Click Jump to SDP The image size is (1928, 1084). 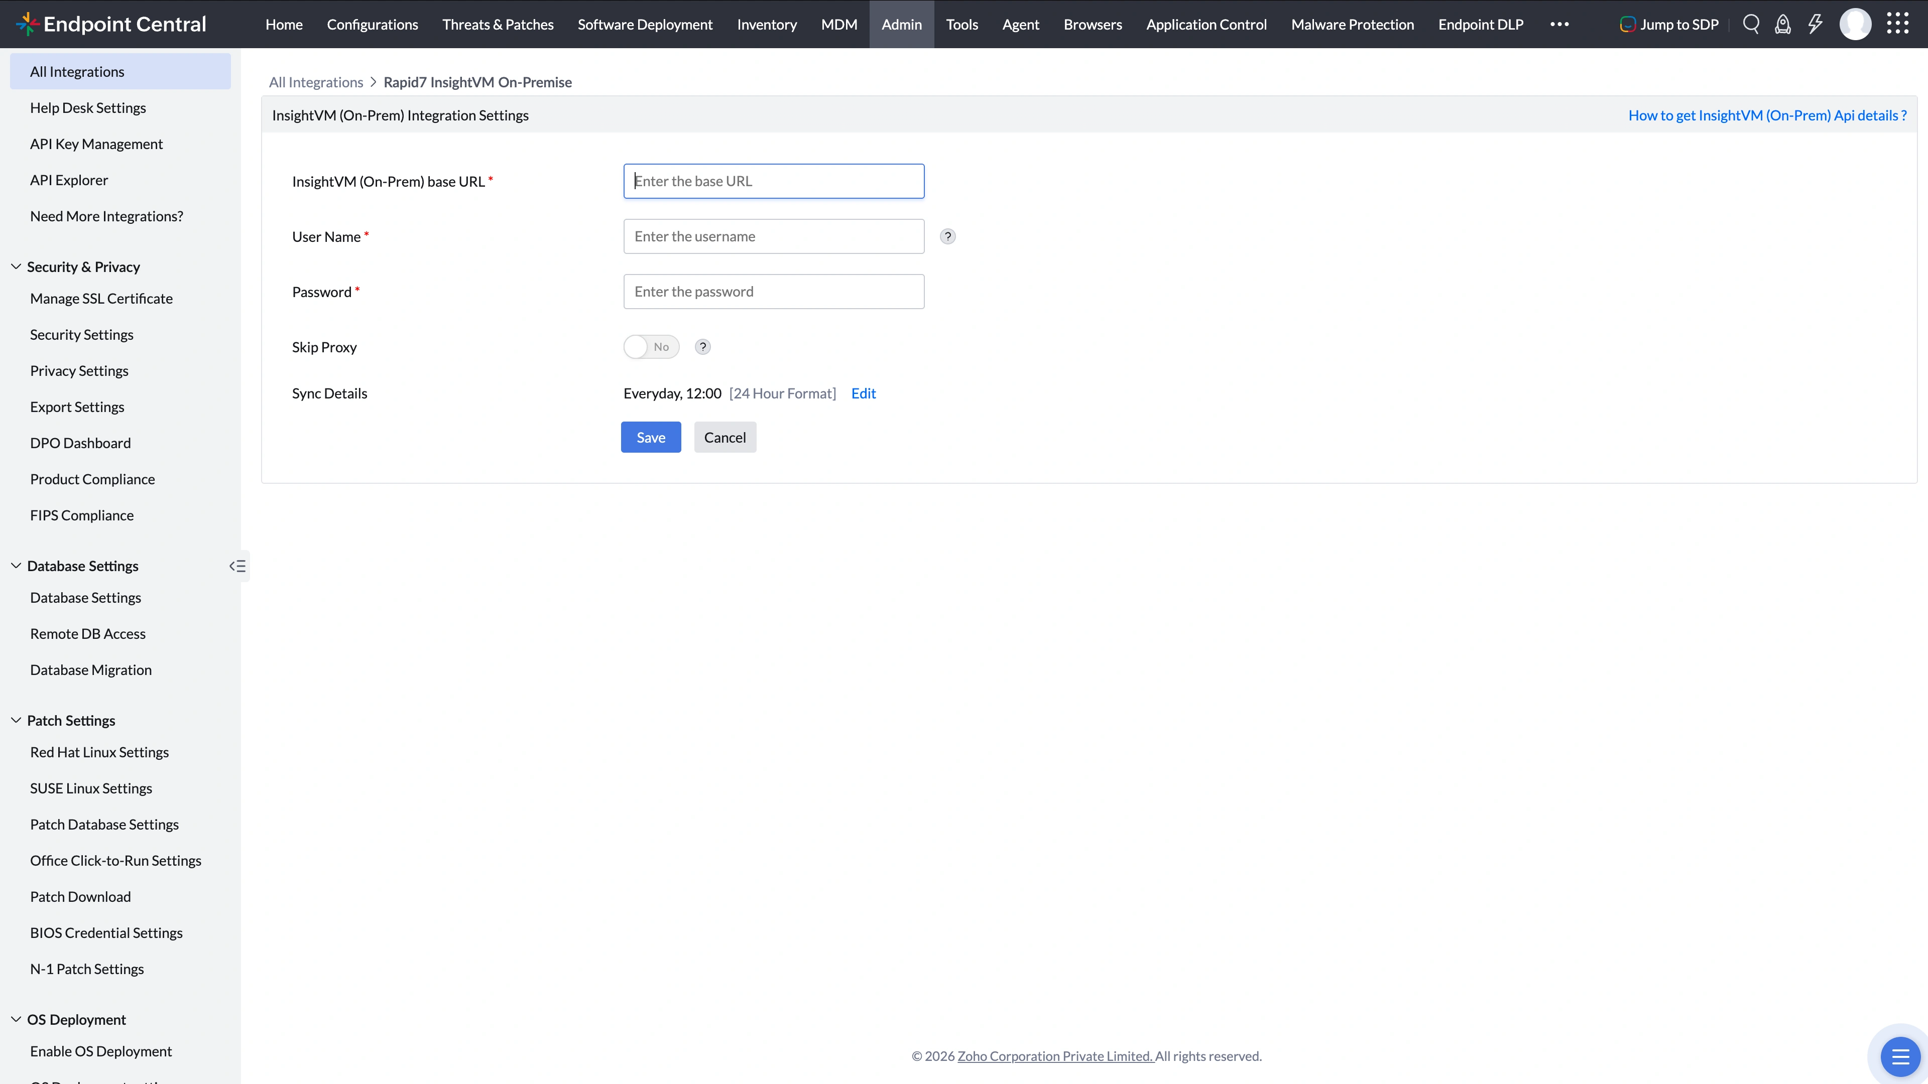coord(1669,24)
